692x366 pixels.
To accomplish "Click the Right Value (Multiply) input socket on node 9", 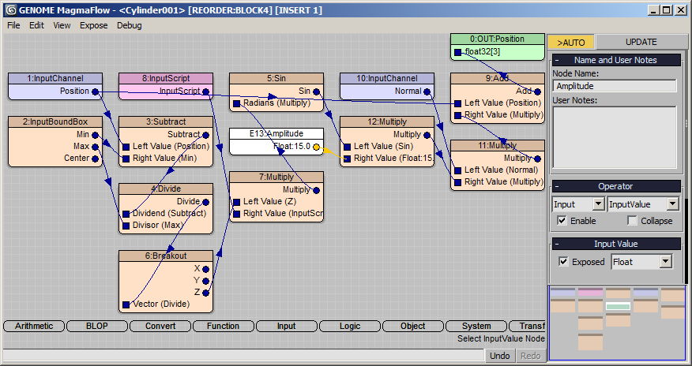I will point(457,115).
